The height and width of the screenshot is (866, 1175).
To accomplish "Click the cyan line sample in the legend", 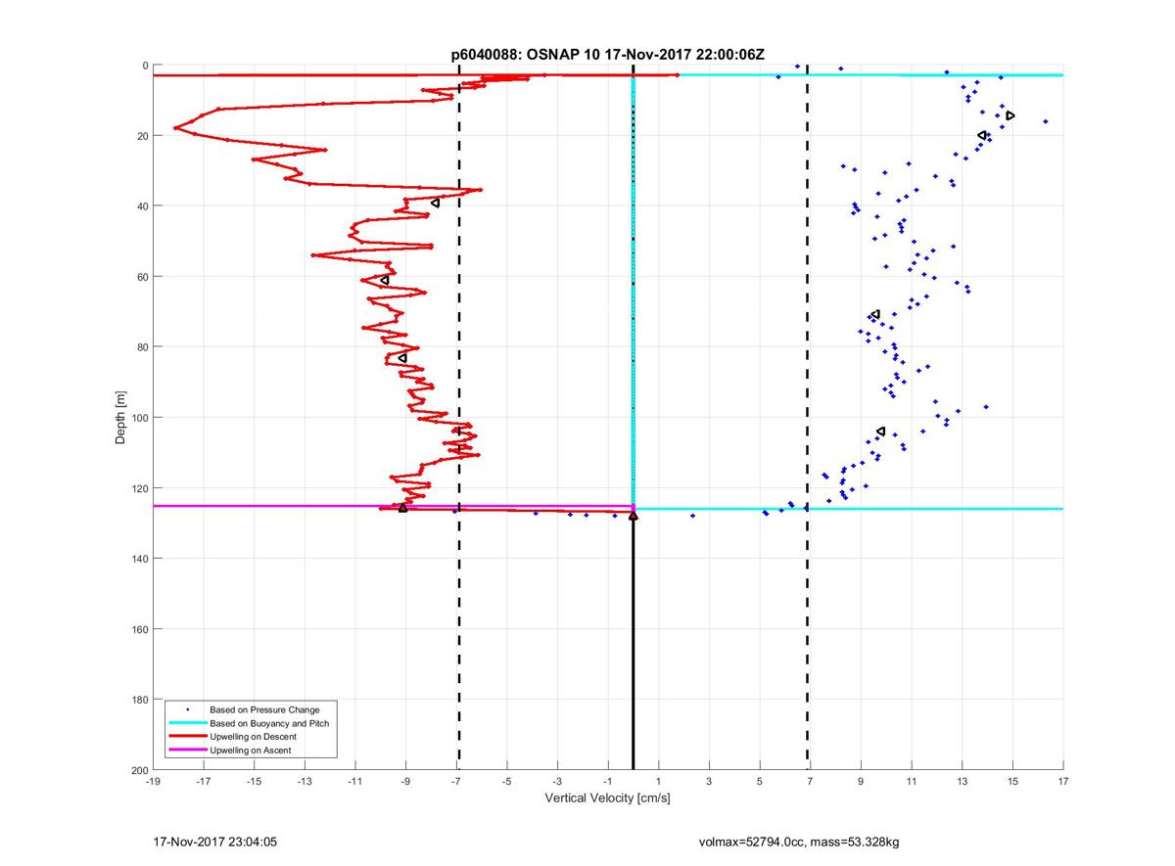I will pos(187,722).
